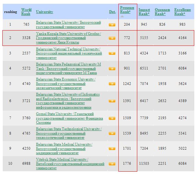Select presence rank value 204
This screenshot has height=174, width=196.
[127, 24]
